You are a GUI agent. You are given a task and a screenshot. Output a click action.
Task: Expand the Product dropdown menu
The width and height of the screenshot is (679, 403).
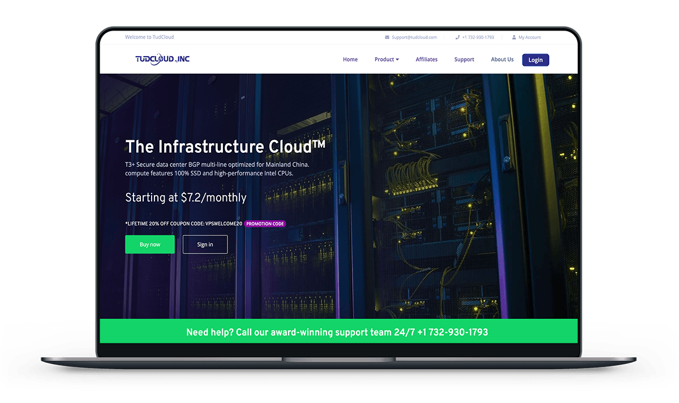tap(386, 59)
